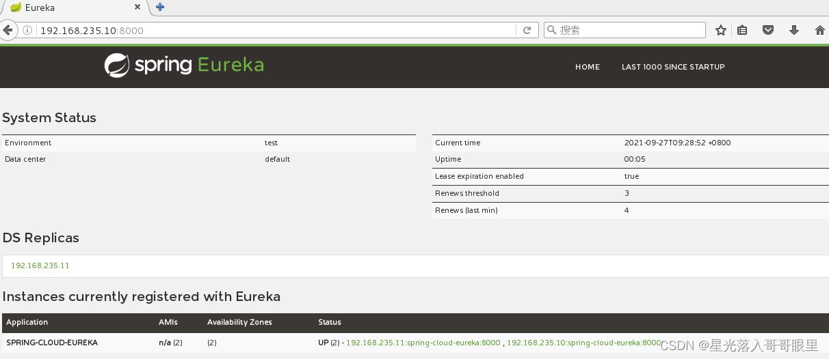829x359 pixels.
Task: Click the Pocket save icon
Action: point(768,30)
